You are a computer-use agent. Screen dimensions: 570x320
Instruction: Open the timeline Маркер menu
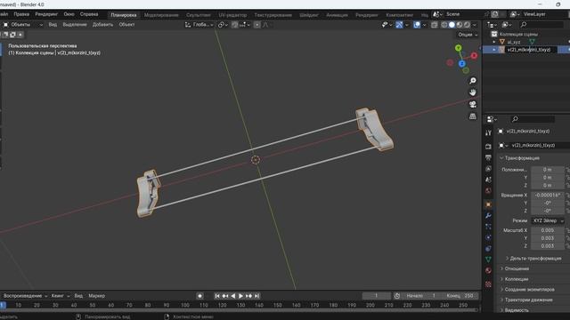pos(97,296)
